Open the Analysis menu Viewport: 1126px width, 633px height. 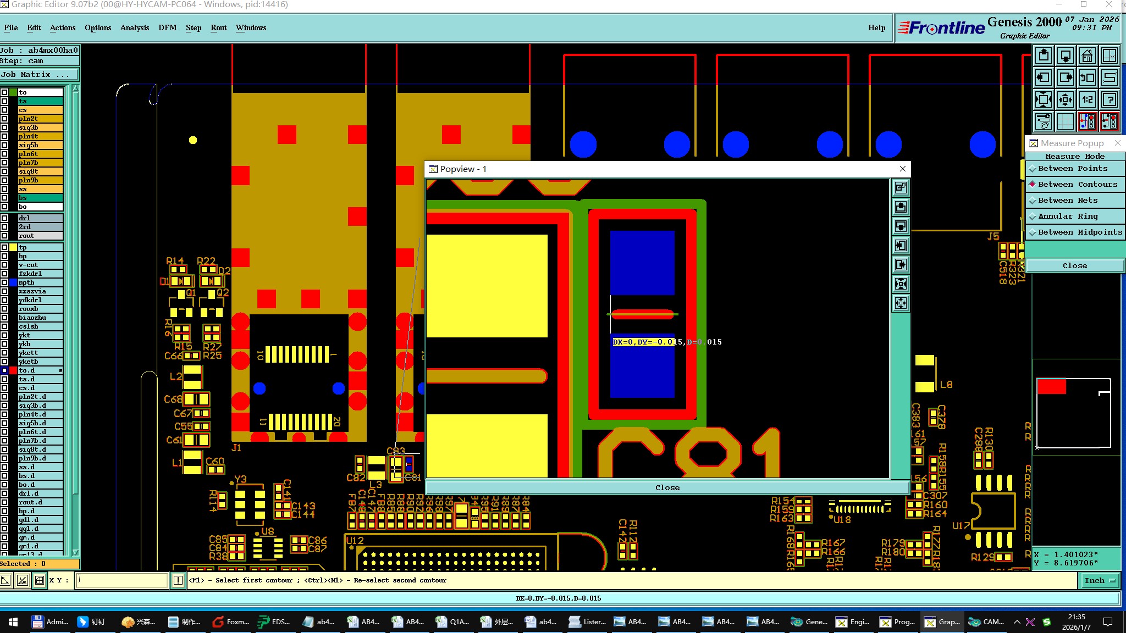click(x=134, y=27)
